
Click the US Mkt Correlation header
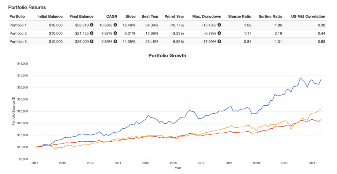pos(308,16)
